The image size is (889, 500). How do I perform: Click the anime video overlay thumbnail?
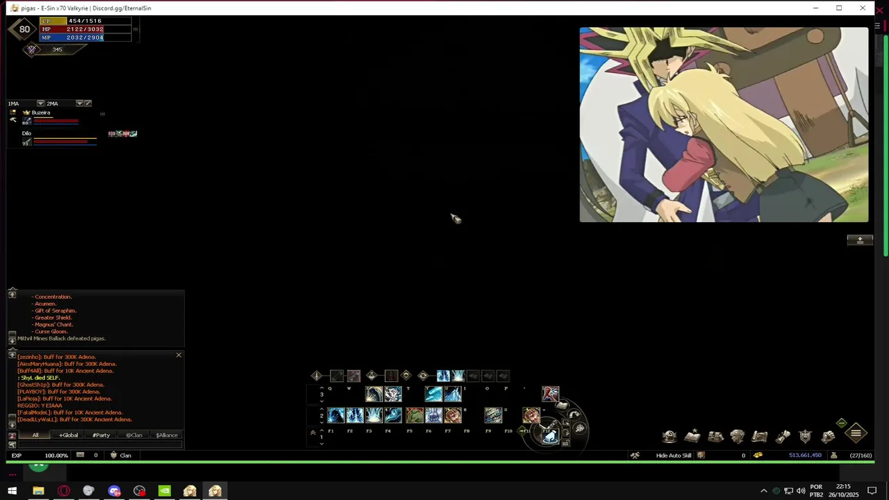[x=724, y=125]
